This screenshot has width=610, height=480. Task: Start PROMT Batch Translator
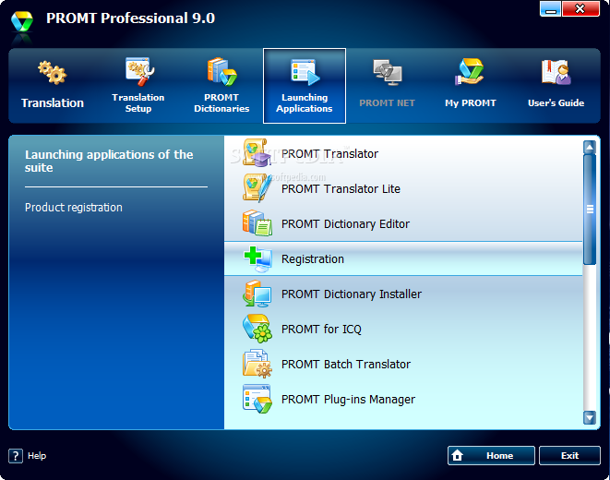point(403,364)
